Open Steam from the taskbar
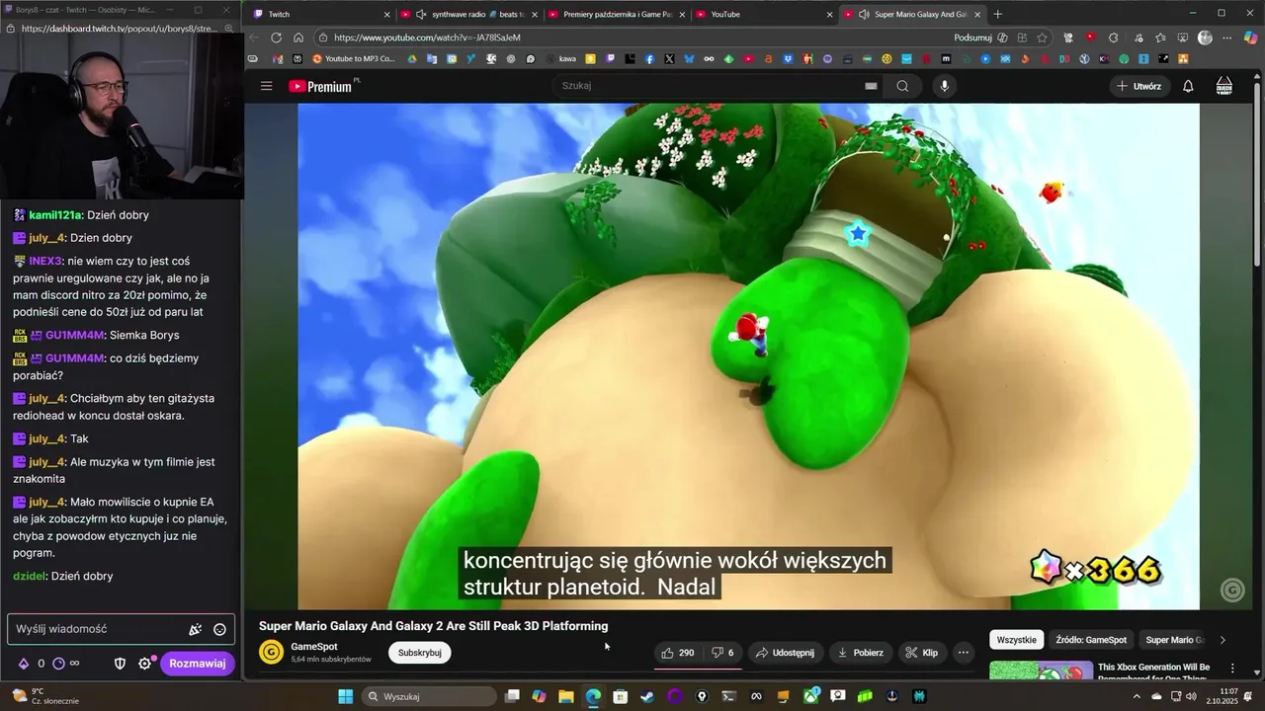 point(647,696)
